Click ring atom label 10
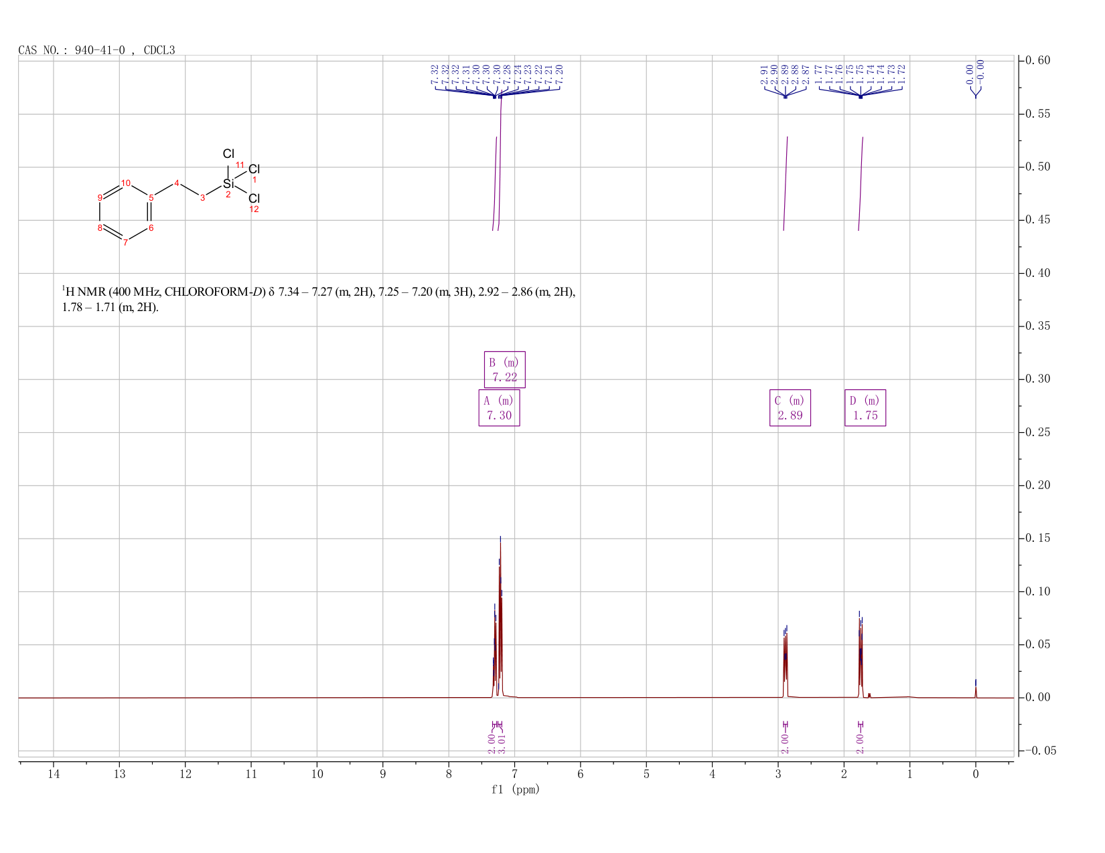 [126, 183]
